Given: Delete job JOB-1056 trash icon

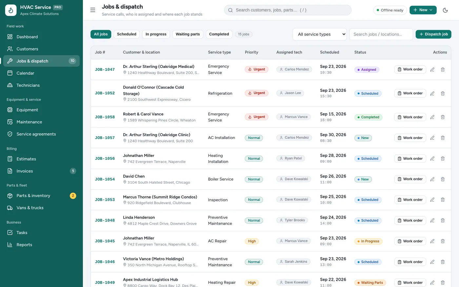Looking at the screenshot, I should (x=443, y=158).
